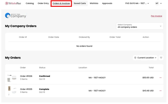Open the Approvals page
168x104 pixels.
107,4
